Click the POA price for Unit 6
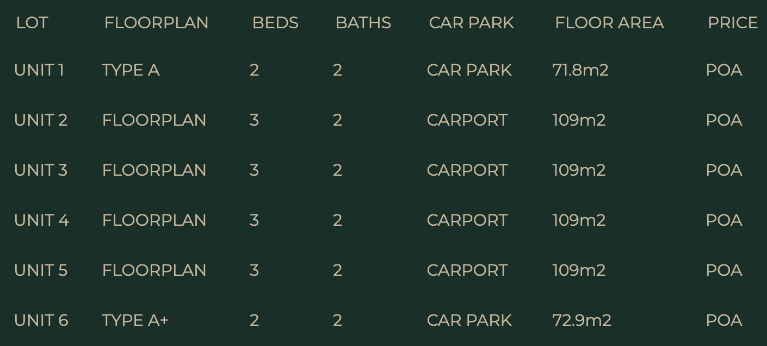Image resolution: width=767 pixels, height=346 pixels. [723, 320]
